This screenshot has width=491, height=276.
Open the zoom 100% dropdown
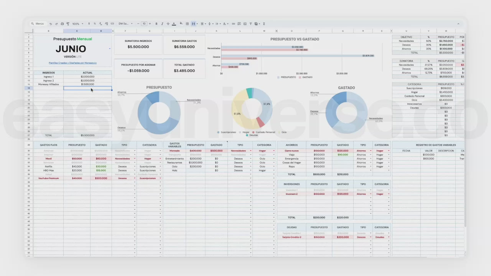[77, 24]
